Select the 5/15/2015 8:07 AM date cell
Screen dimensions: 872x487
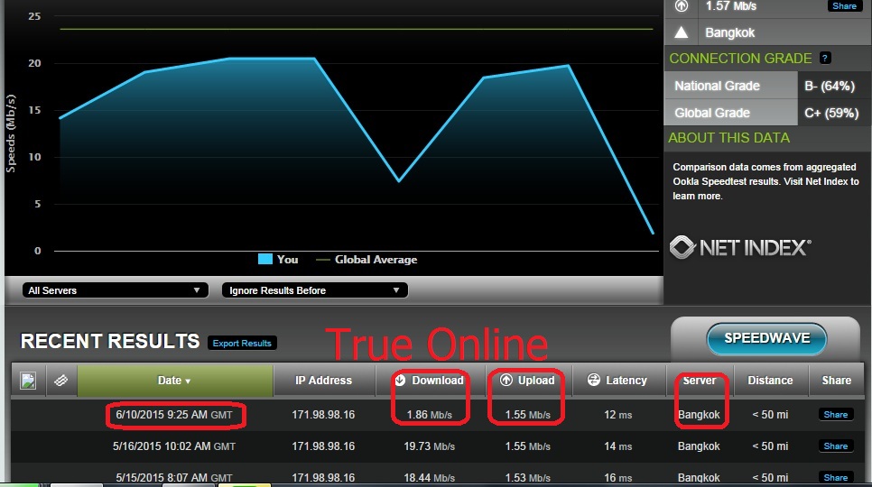(174, 478)
